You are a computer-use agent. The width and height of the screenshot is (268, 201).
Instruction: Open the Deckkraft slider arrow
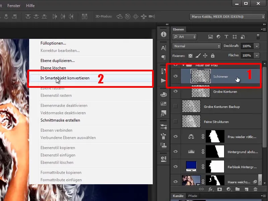click(257, 46)
